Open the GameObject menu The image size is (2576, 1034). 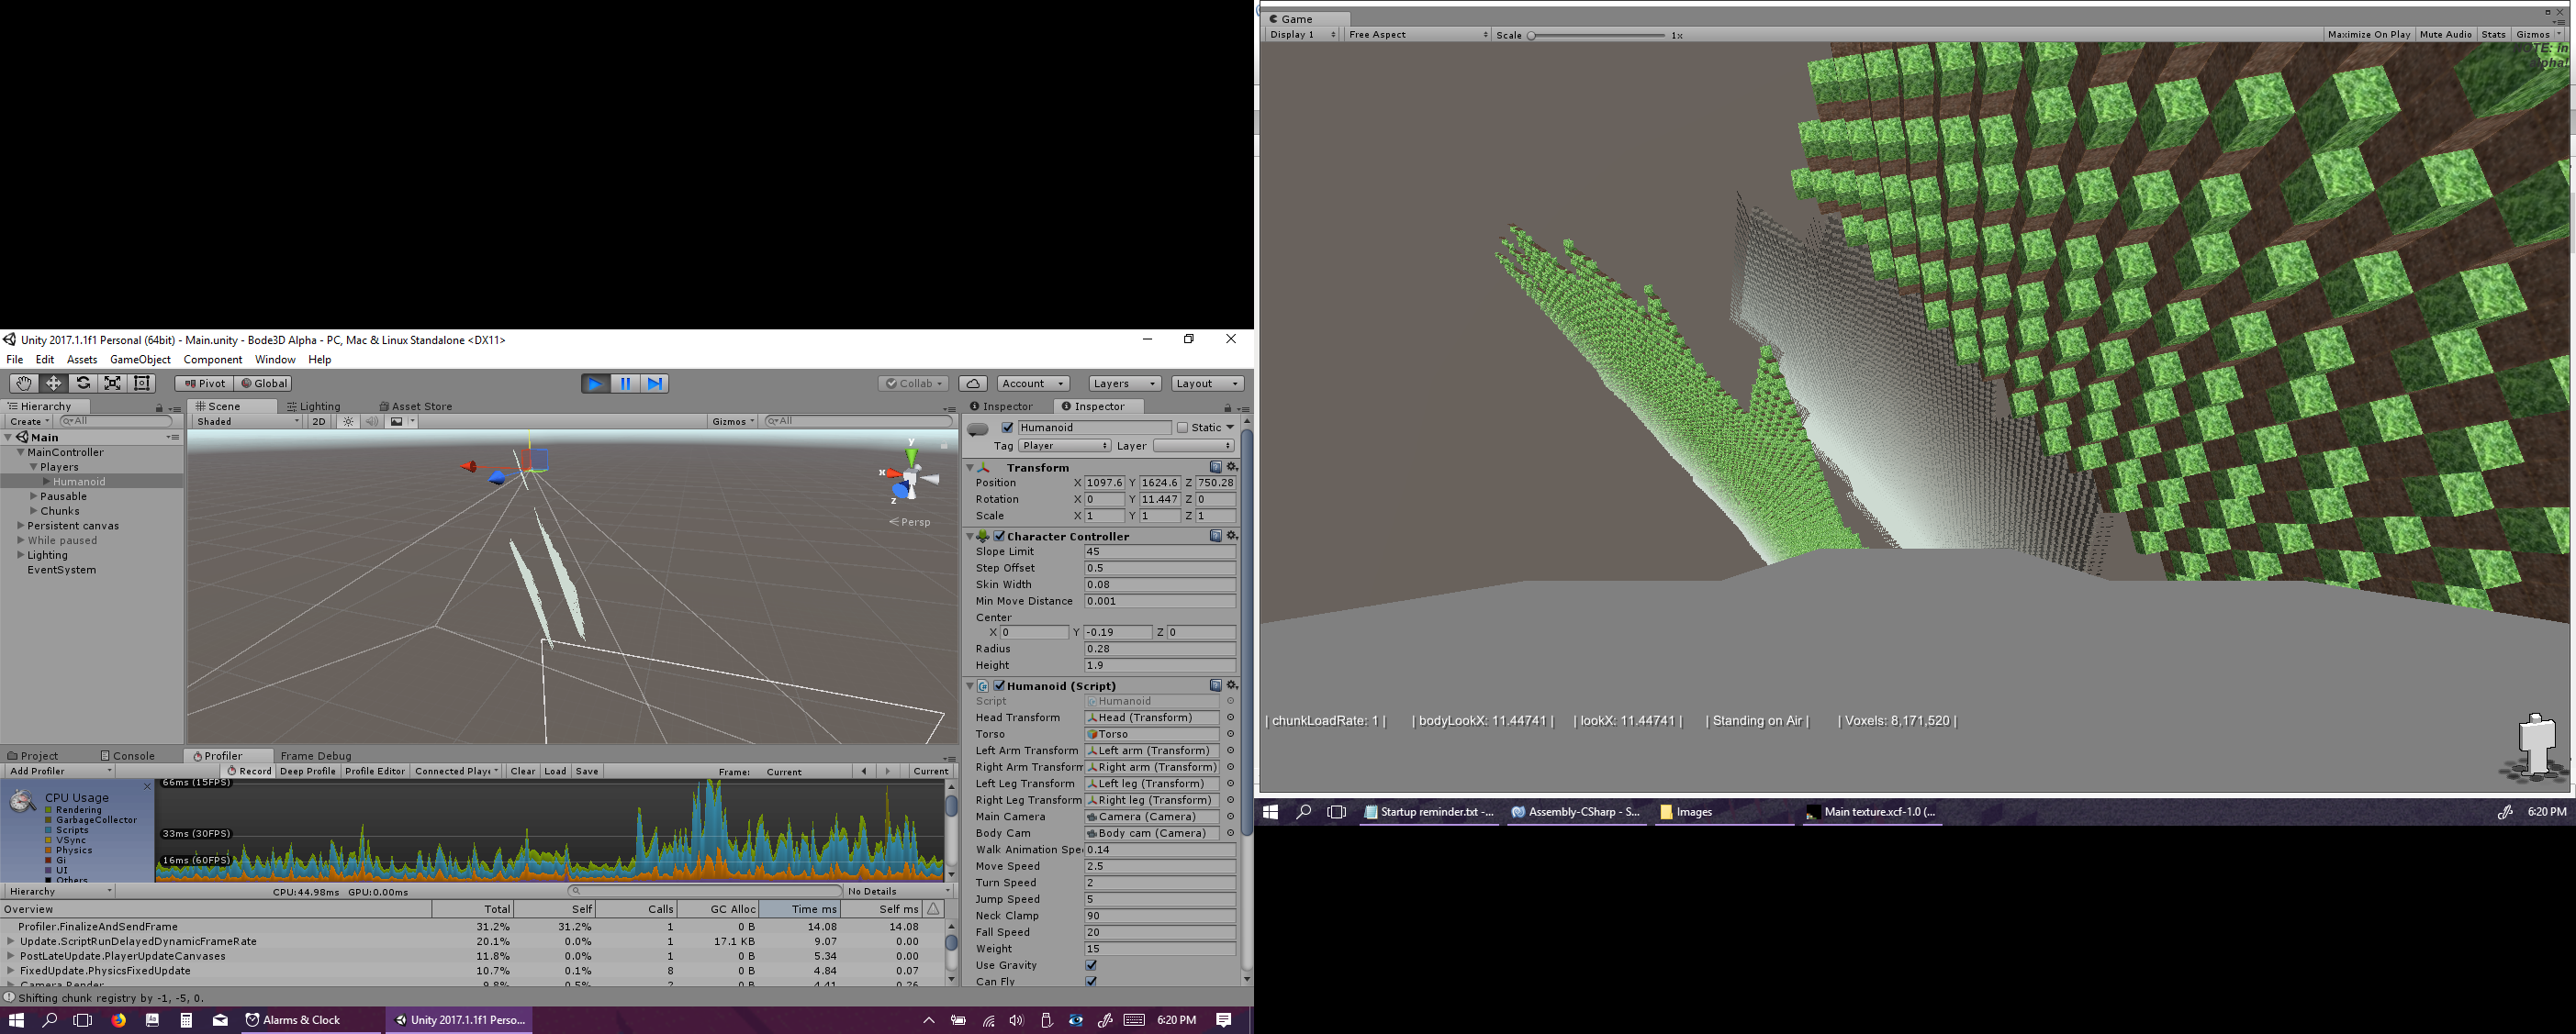(x=140, y=360)
